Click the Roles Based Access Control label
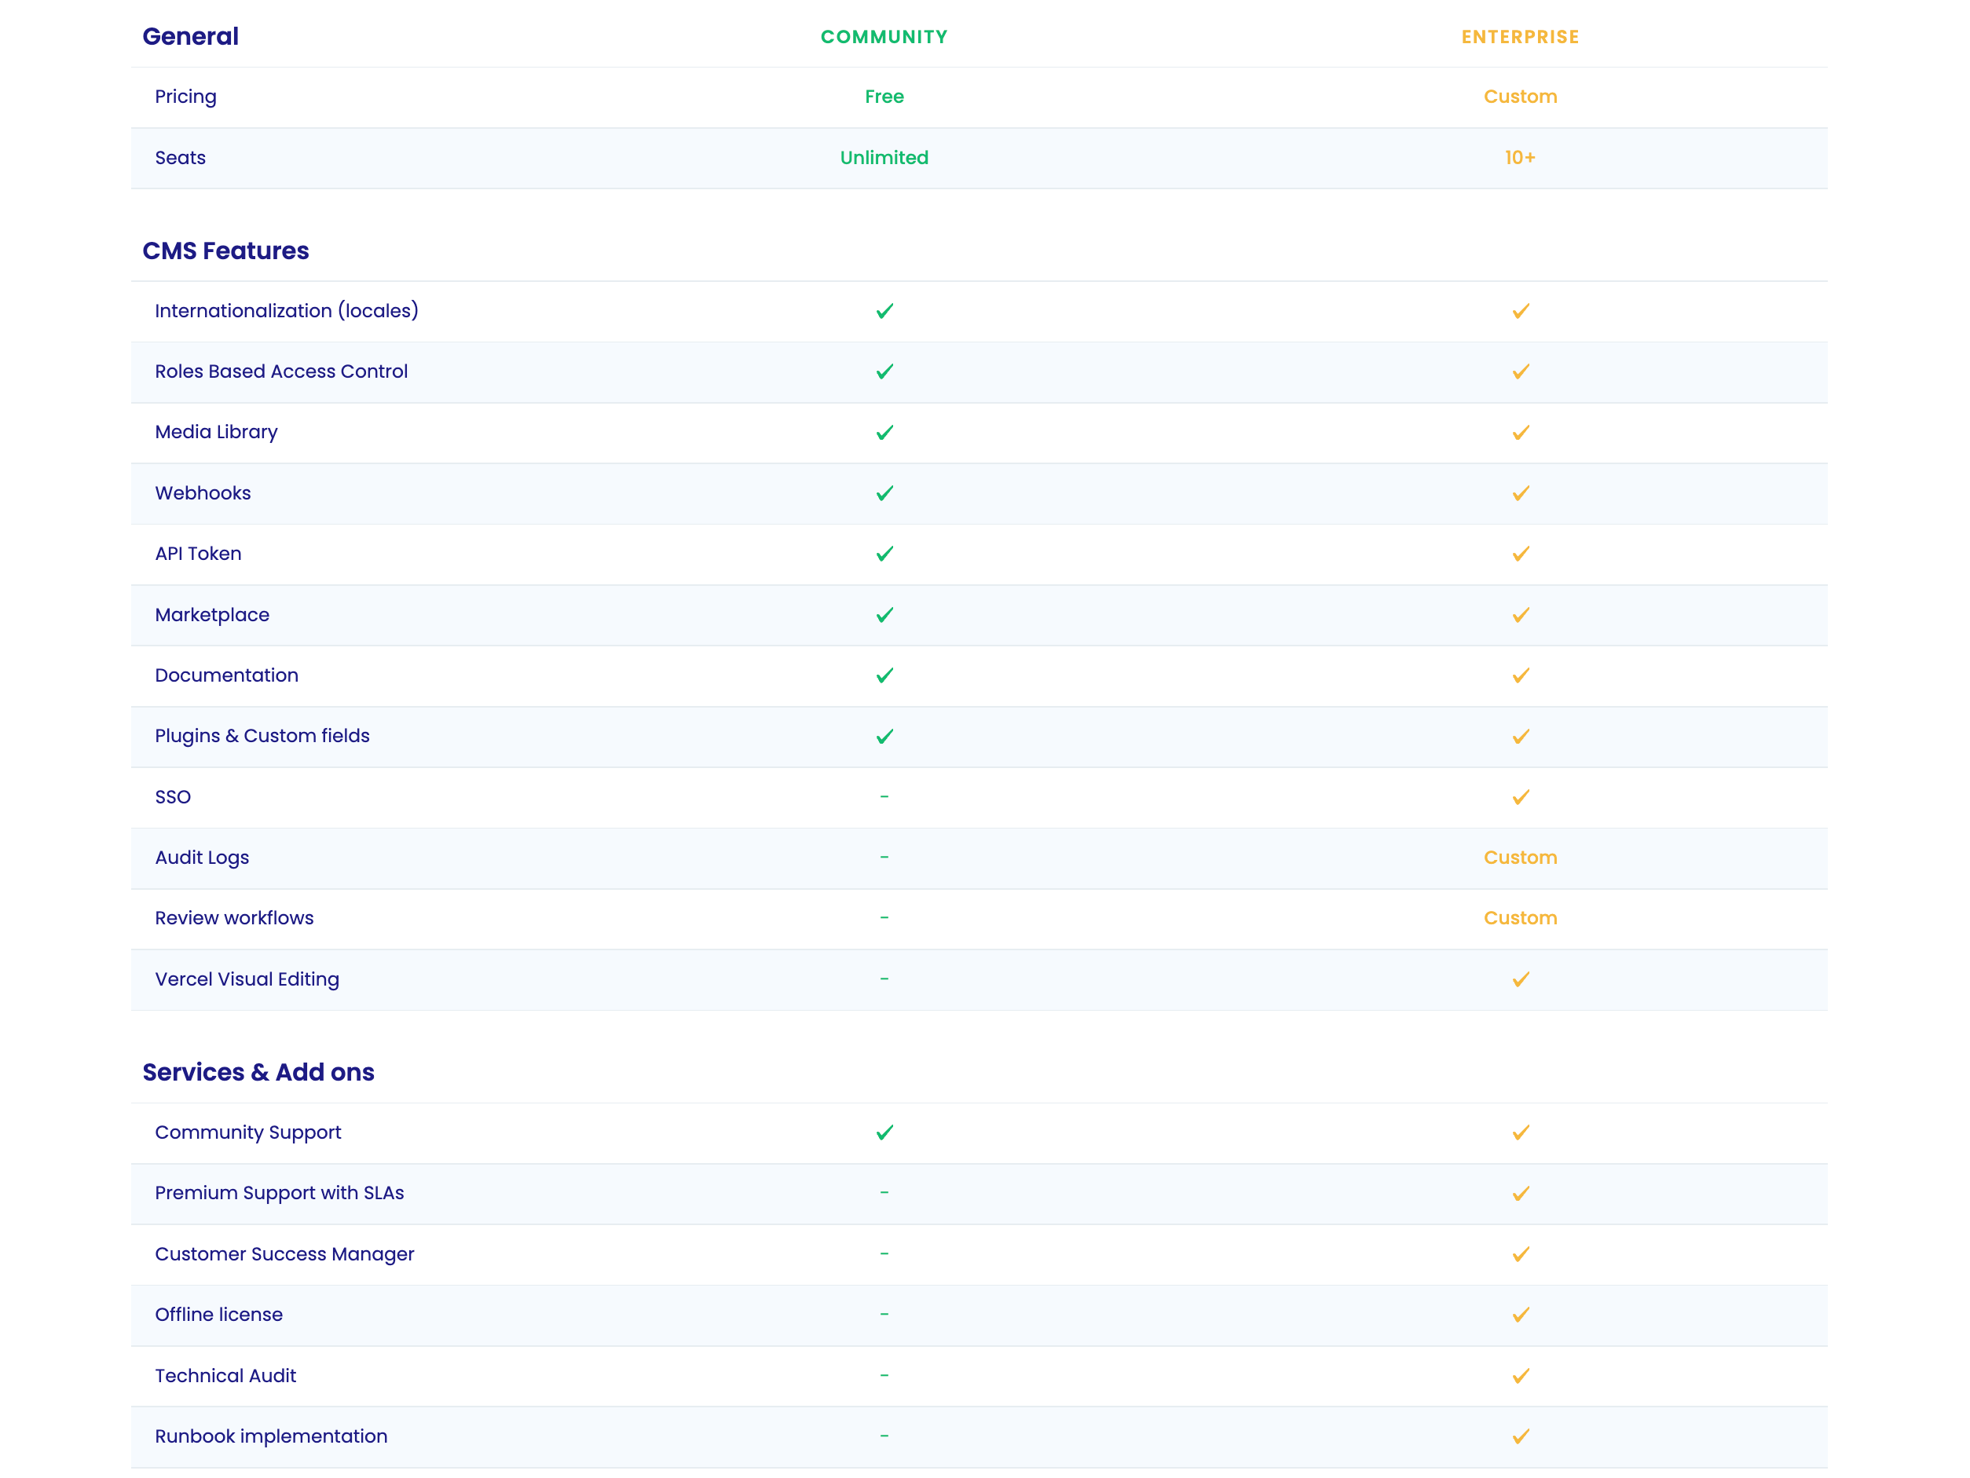Viewport: 1970px width, 1478px height. [x=281, y=371]
